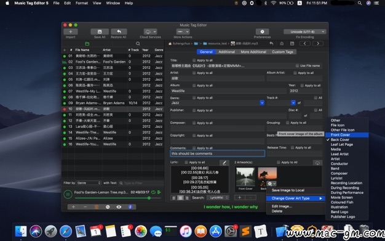Click the Restore All arrow icon
The image size is (385, 241).
[x=119, y=31]
